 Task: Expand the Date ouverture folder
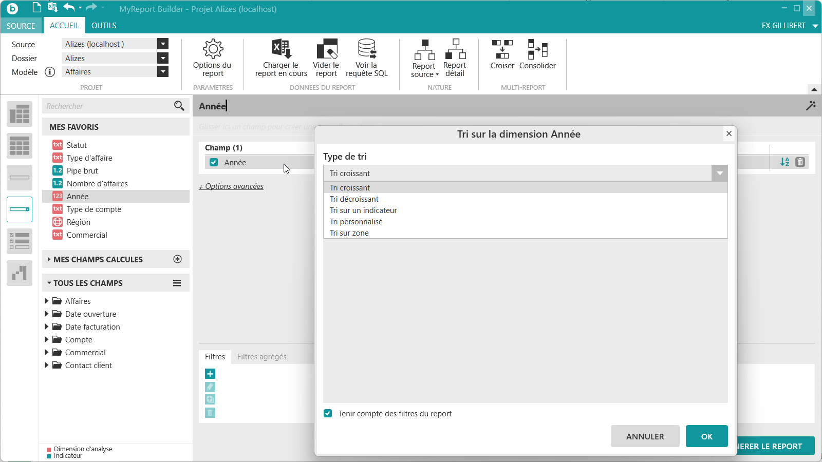[47, 314]
